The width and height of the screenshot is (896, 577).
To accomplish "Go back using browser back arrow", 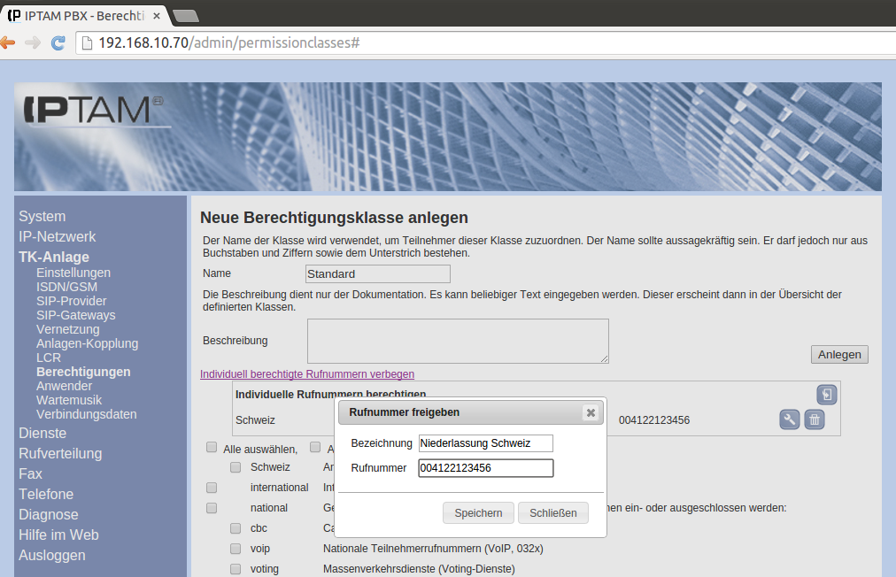I will (x=8, y=42).
